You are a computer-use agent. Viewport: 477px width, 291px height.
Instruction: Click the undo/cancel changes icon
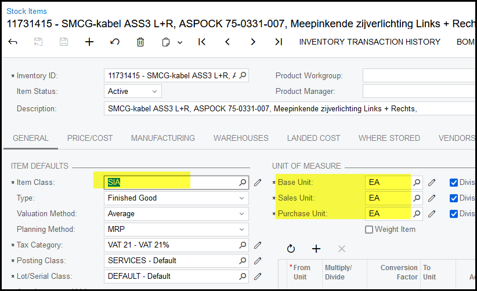pyautogui.click(x=115, y=42)
